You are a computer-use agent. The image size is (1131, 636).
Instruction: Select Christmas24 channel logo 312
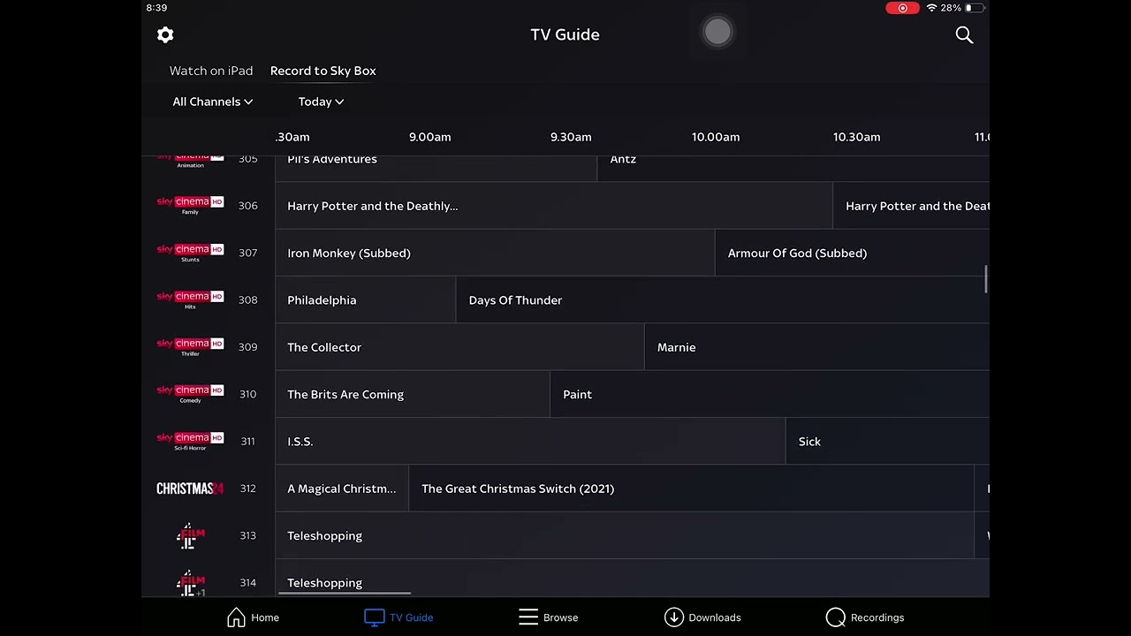pyautogui.click(x=190, y=488)
